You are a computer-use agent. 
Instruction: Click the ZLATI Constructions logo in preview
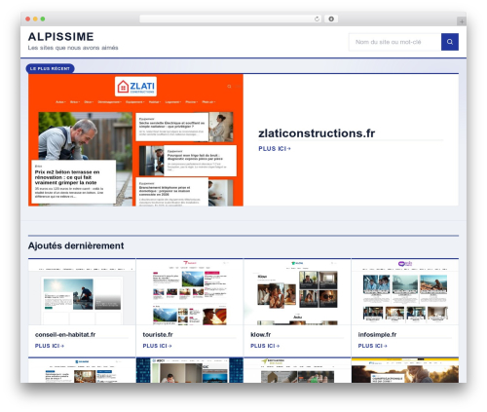click(x=135, y=87)
